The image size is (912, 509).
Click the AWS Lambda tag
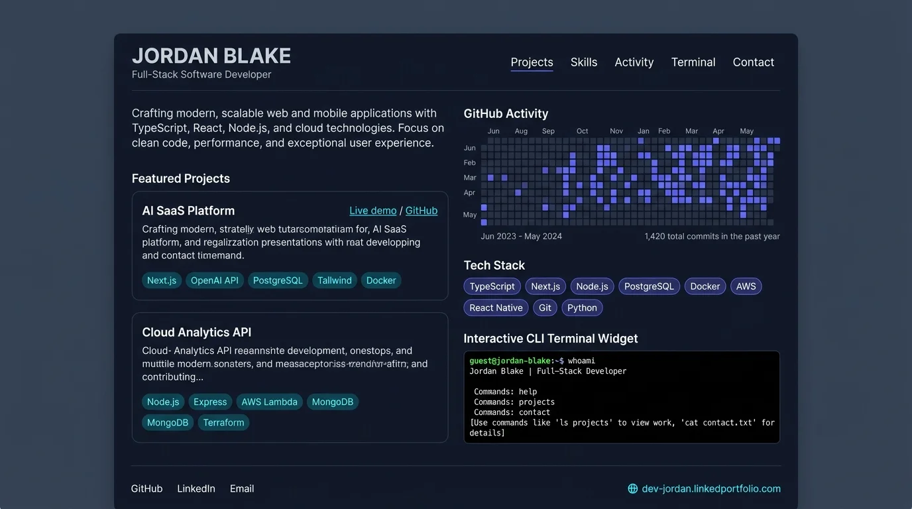[269, 402]
